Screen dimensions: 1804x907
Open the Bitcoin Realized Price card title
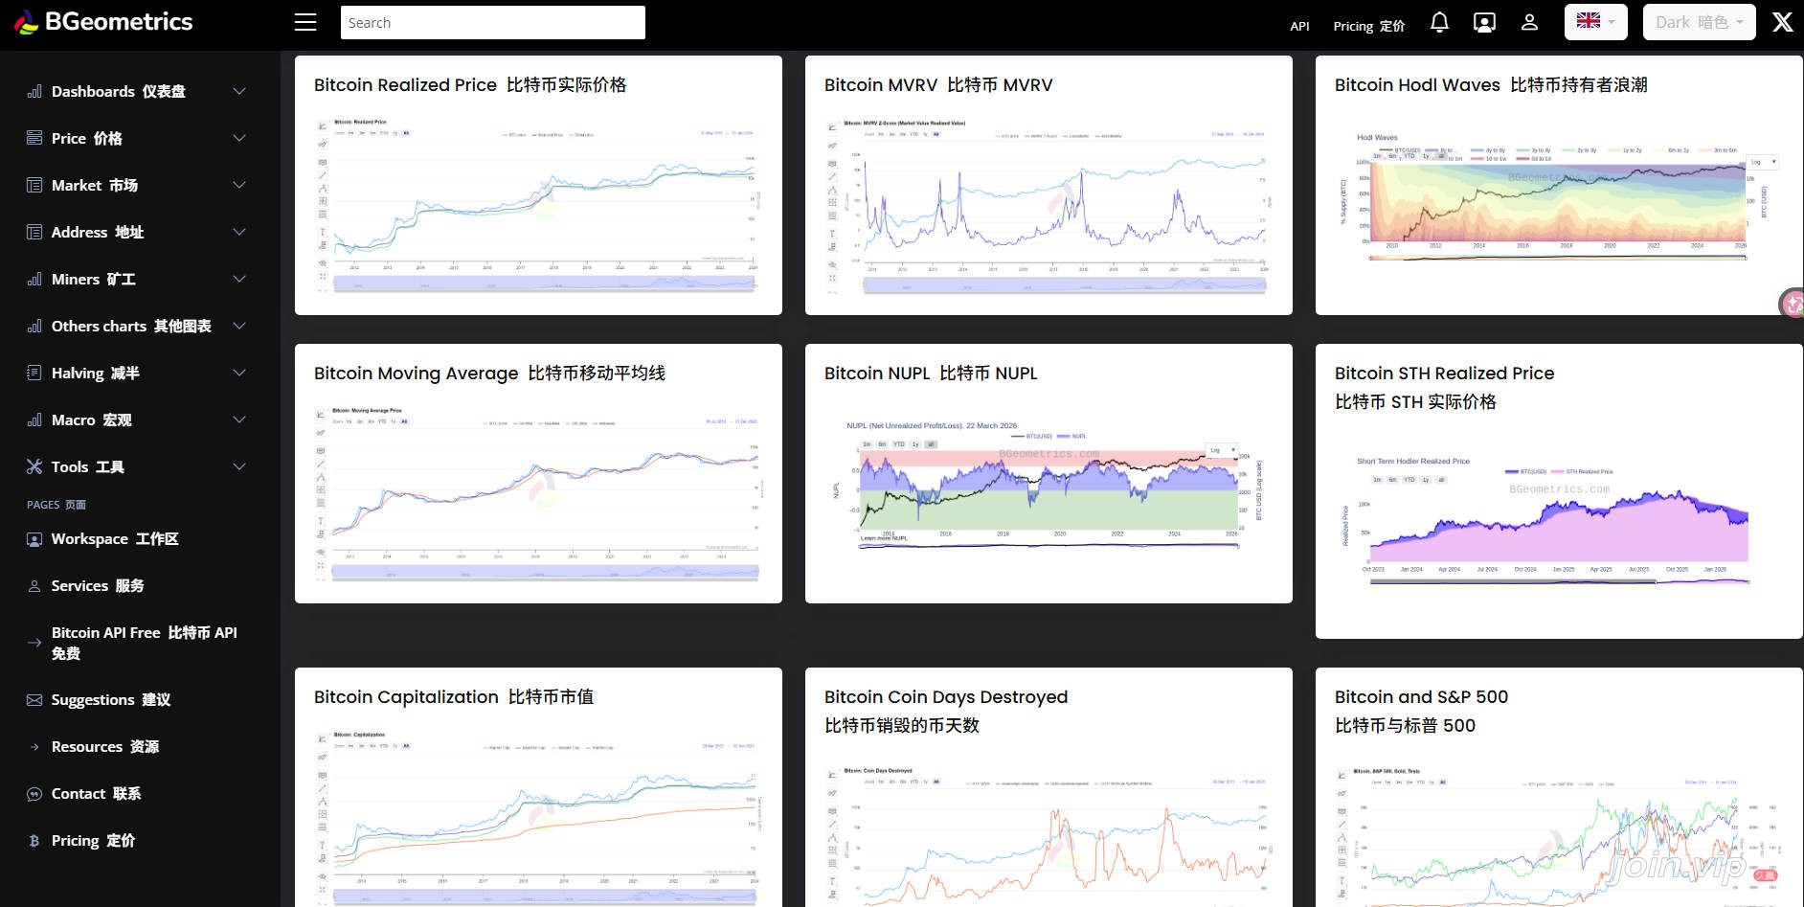[470, 85]
